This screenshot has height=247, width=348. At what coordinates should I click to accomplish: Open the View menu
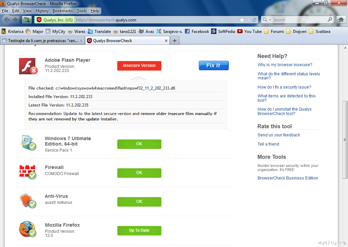point(27,11)
